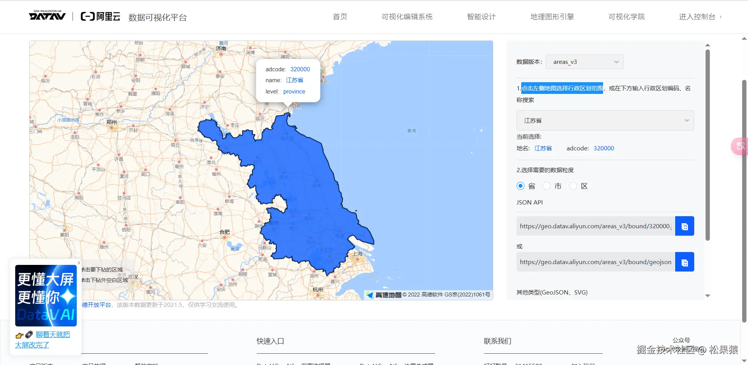Copy the areas_v3/bound/320000 JSON API URL
This screenshot has width=748, height=365.
pos(684,226)
